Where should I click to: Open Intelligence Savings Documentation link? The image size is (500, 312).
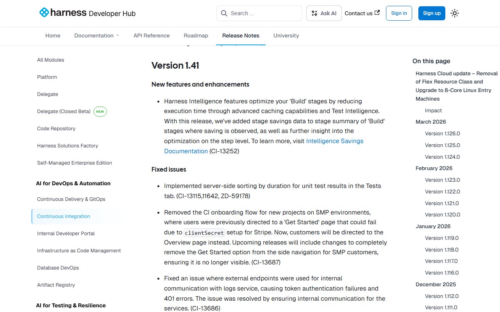335,141
